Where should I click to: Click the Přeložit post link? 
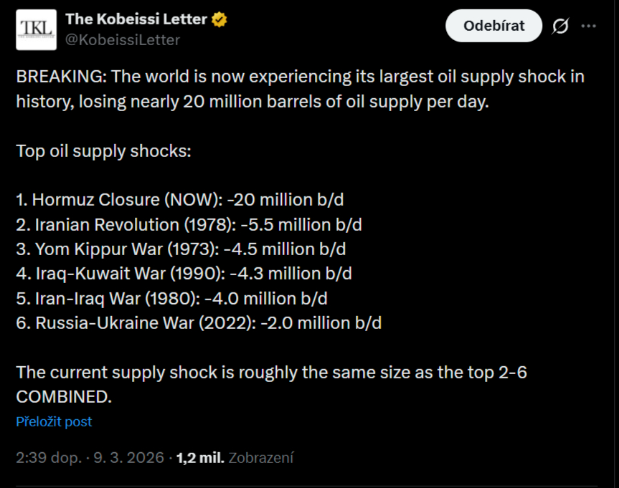tap(54, 421)
